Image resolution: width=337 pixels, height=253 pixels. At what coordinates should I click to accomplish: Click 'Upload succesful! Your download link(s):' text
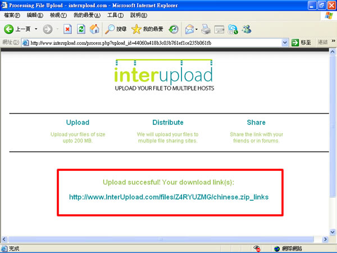pos(168,182)
